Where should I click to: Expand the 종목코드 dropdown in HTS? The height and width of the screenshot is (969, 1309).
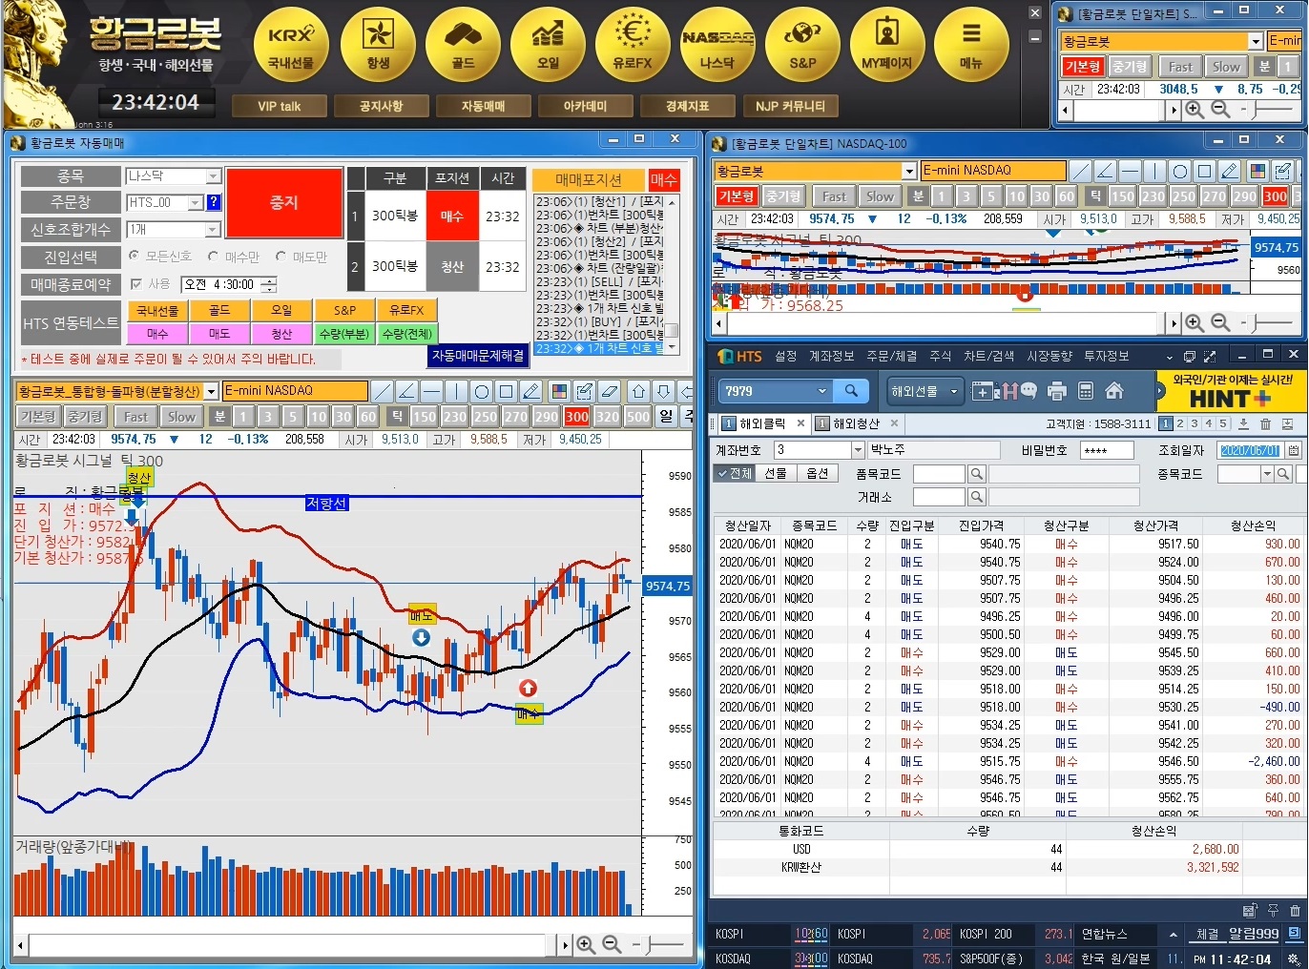pos(1267,474)
